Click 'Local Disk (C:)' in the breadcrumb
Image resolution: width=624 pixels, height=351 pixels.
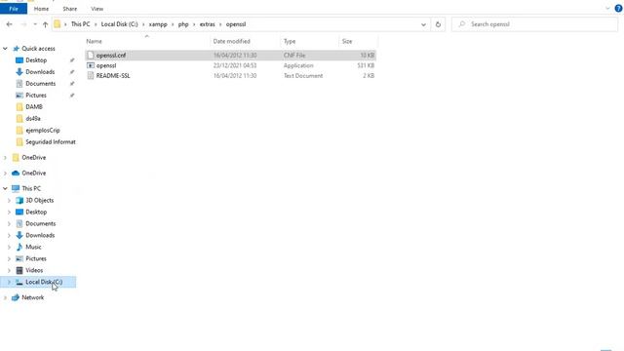[x=119, y=24]
